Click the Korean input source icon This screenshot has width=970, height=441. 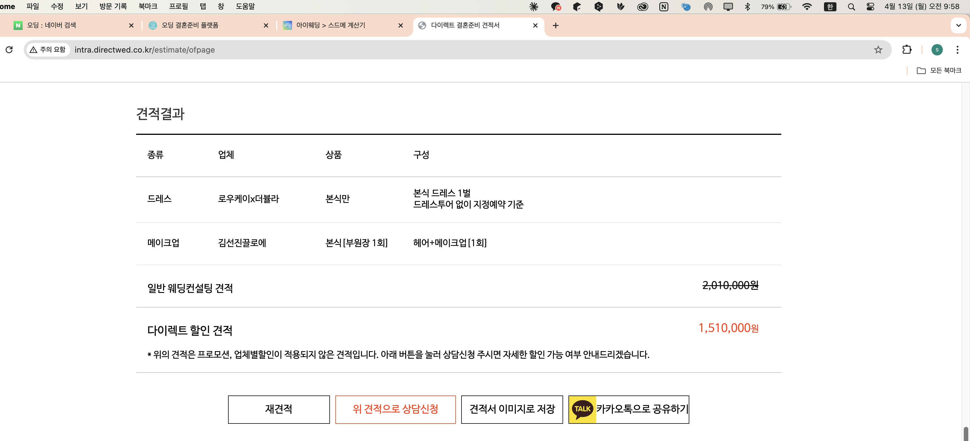[x=830, y=7]
